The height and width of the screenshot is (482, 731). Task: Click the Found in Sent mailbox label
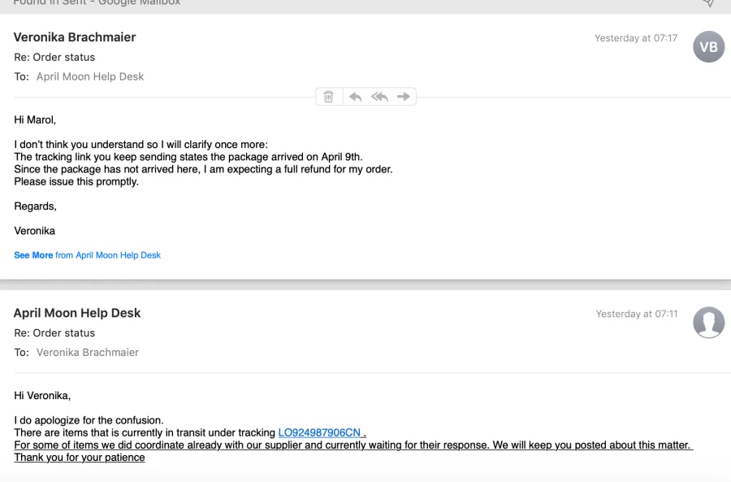click(x=97, y=2)
